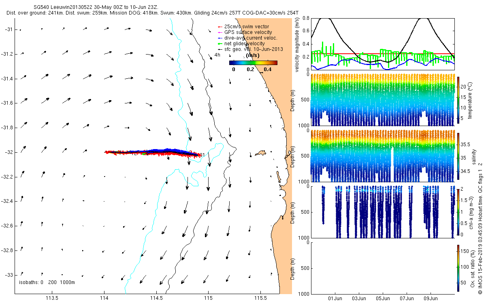Click the salinity colorbar
The width and height of the screenshot is (486, 303).
458,156
